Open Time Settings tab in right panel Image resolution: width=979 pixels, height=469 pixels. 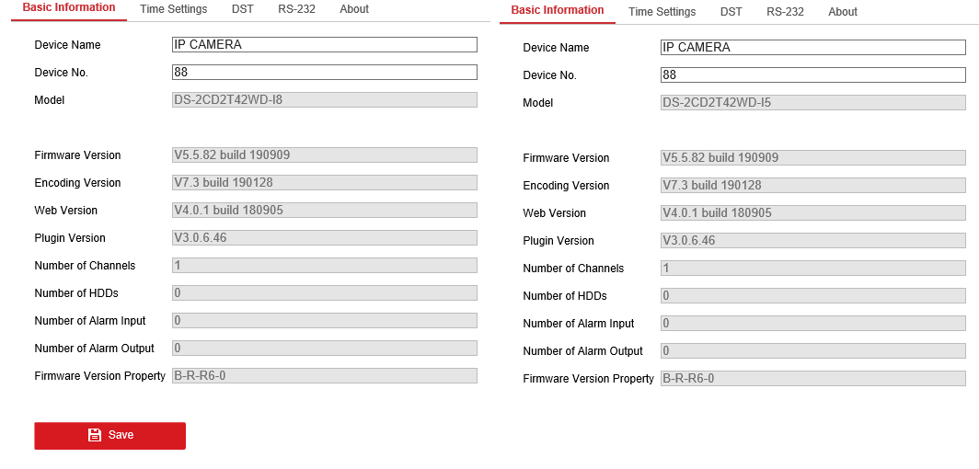[662, 12]
